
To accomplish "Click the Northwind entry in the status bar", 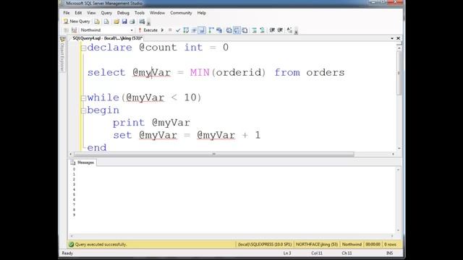I will [x=352, y=244].
